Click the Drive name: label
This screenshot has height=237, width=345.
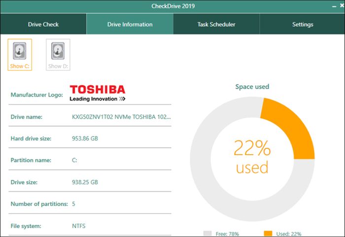pos(27,117)
